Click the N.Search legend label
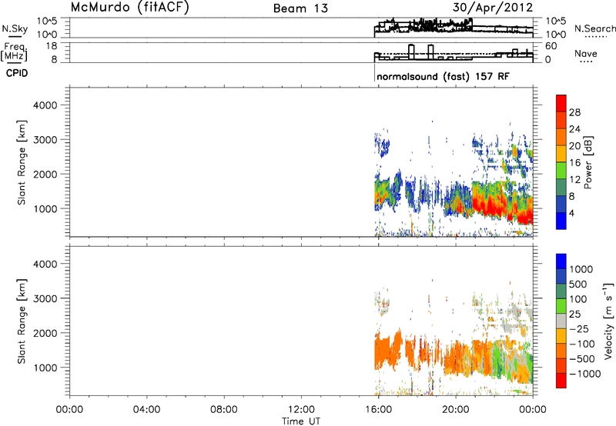 [594, 28]
